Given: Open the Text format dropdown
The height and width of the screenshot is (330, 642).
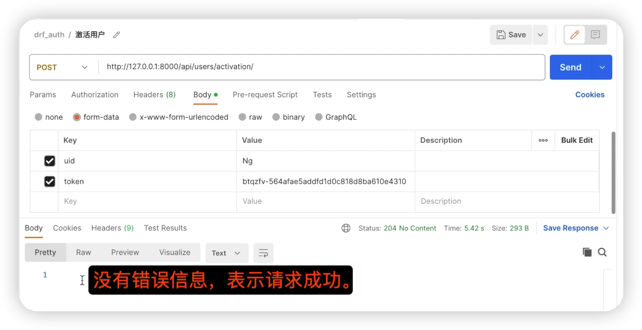Looking at the screenshot, I should click(x=226, y=253).
